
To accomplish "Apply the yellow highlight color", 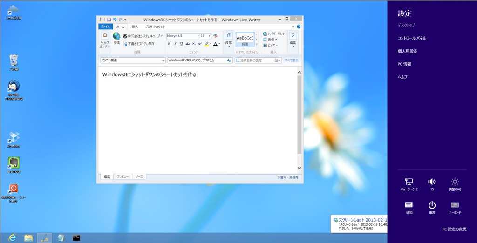I will click(207, 44).
